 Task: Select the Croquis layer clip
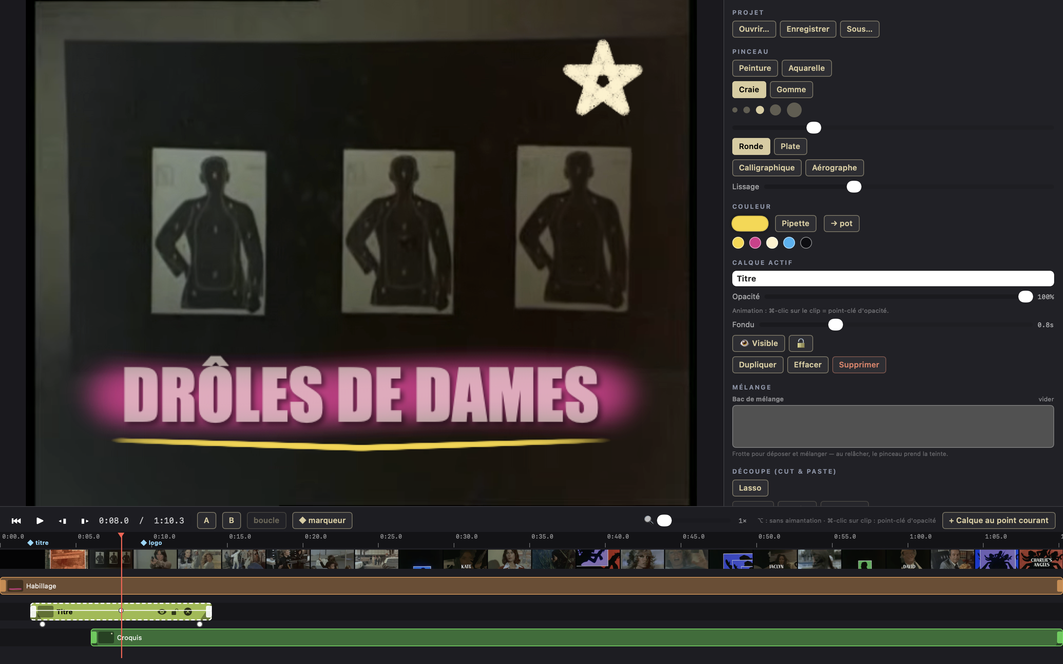[x=577, y=637]
